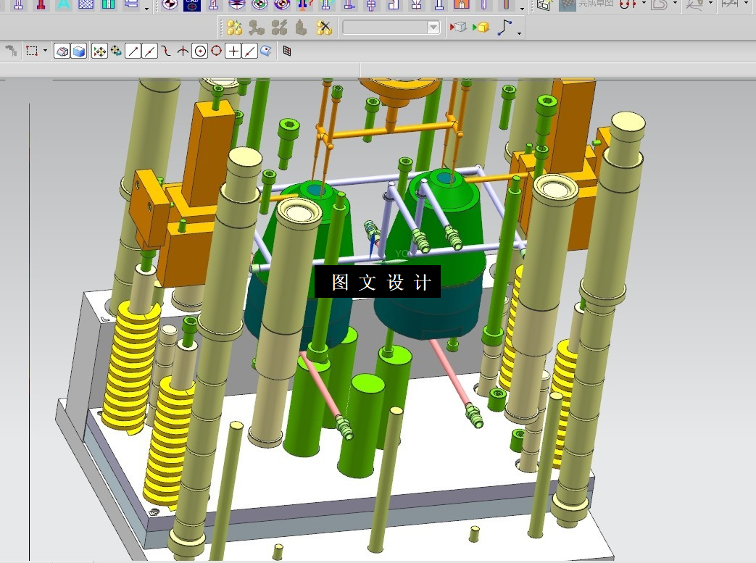
Task: Click the yellow-sparkle sketch plane icon
Action: pos(545,5)
